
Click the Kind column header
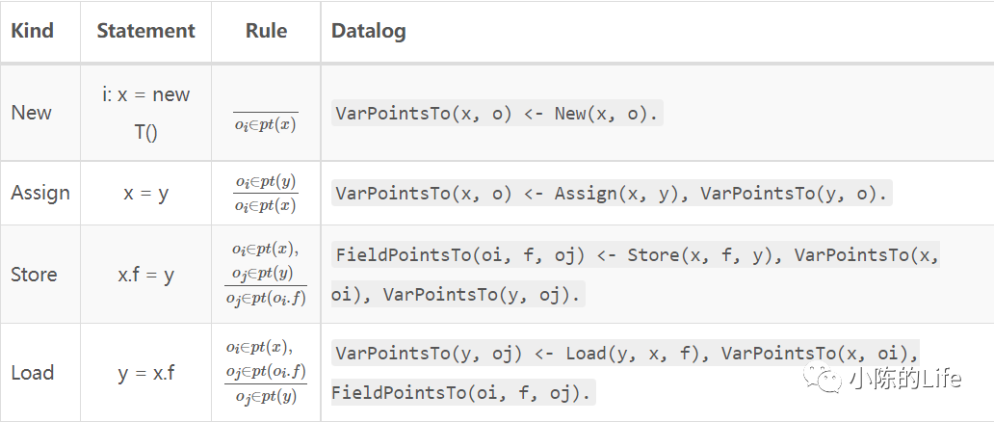tap(32, 31)
